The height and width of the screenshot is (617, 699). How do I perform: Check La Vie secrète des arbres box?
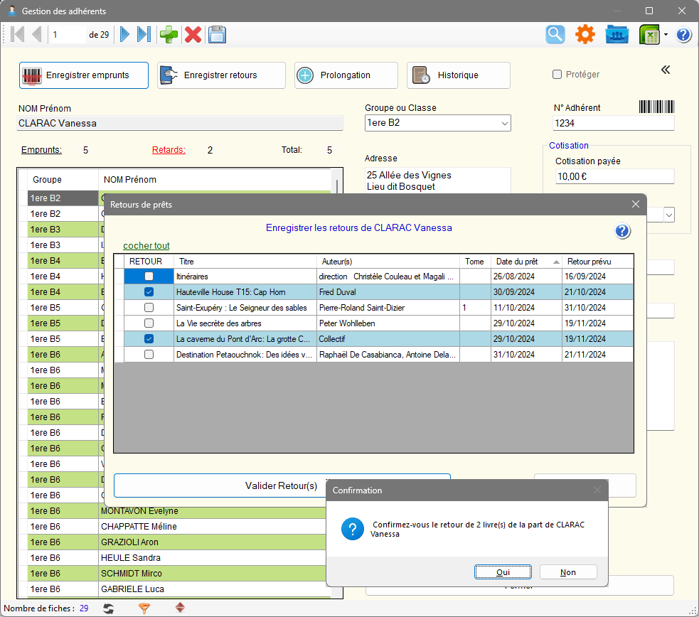coord(149,323)
